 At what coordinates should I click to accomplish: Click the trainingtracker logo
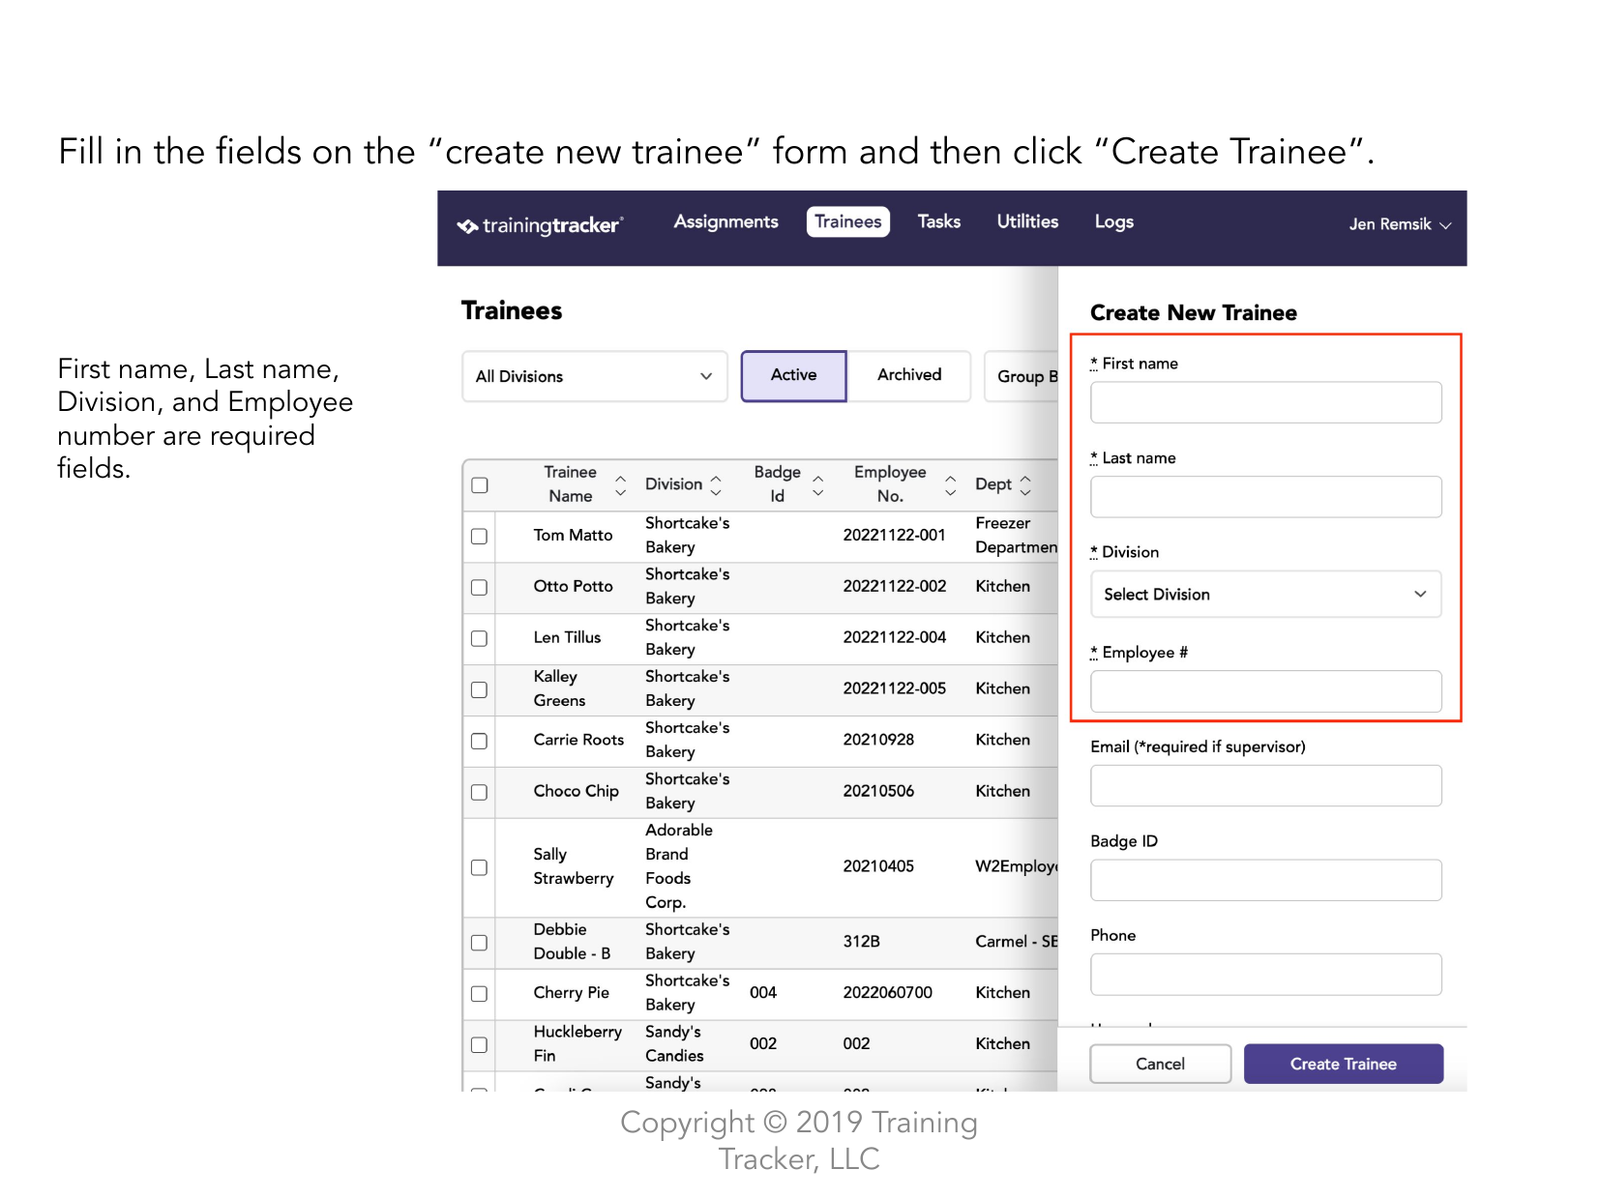click(540, 225)
